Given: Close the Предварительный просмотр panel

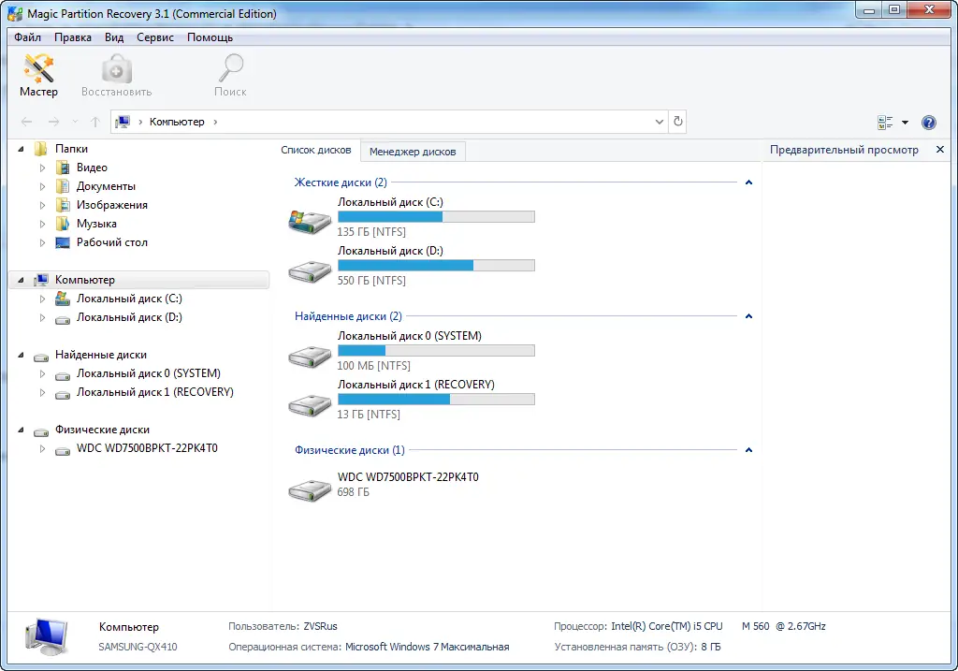Looking at the screenshot, I should click(940, 149).
